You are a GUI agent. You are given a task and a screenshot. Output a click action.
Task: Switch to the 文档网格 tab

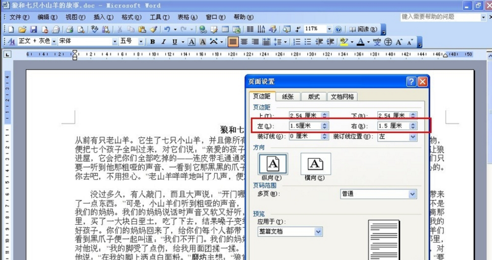(x=342, y=96)
